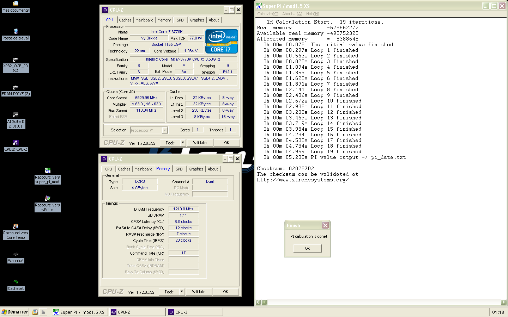Screen dimensions: 508x317
Task: Click Super PI horizontal scrollbar left arrow
Action: tap(258, 302)
